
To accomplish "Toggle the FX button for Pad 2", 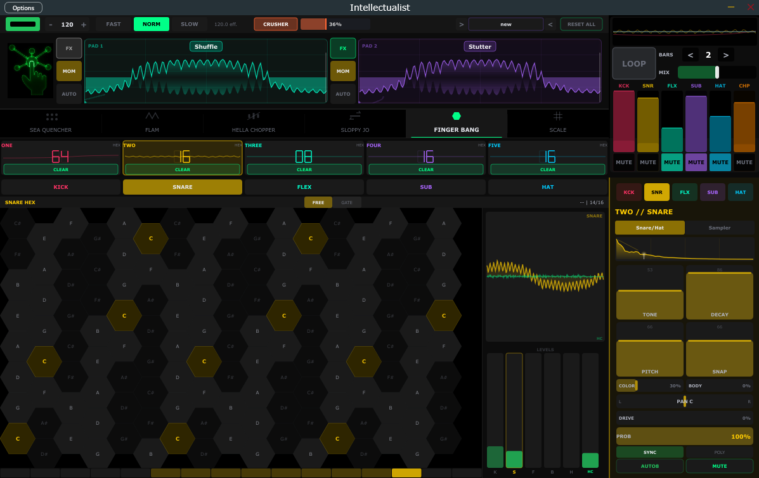I will (x=343, y=48).
